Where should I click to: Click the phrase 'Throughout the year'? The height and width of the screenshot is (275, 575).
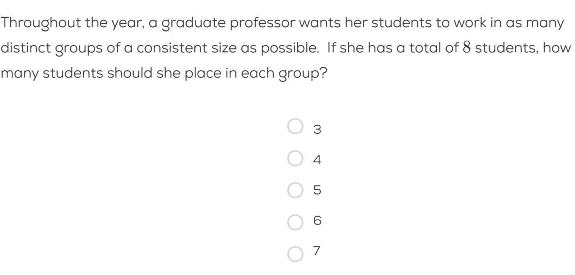73,24
